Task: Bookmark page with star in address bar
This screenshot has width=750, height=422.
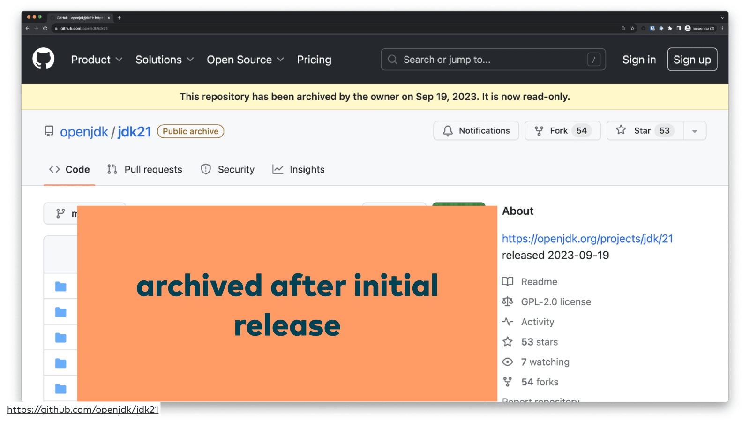Action: coord(632,28)
